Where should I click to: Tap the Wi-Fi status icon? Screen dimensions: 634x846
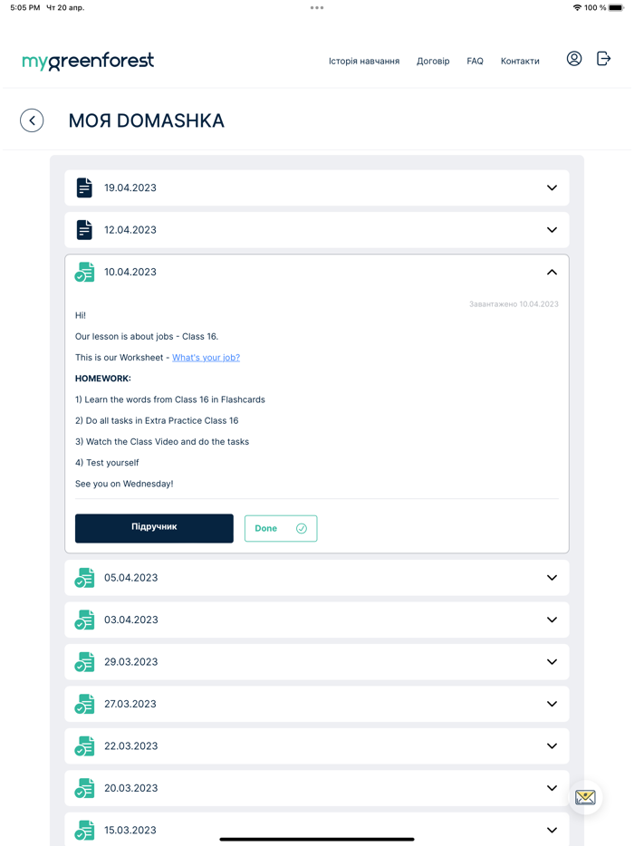click(x=577, y=7)
